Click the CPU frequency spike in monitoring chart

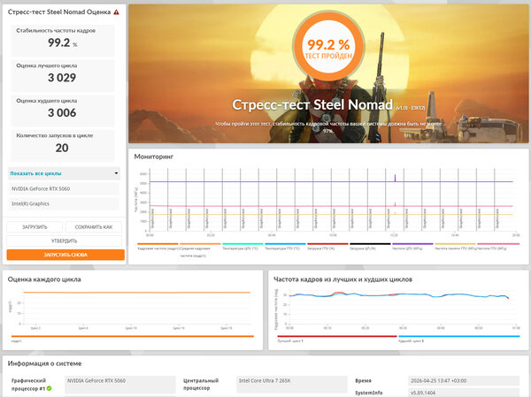pyautogui.click(x=395, y=178)
